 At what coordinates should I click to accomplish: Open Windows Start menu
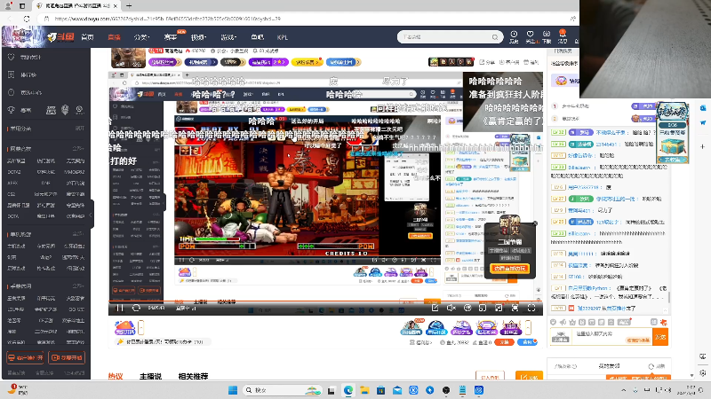pyautogui.click(x=233, y=390)
